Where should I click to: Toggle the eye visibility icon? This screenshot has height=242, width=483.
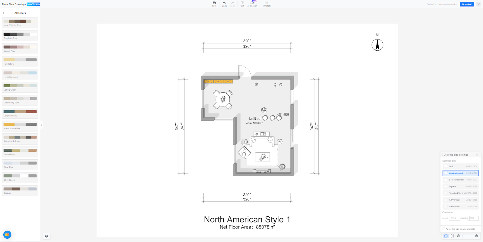46,236
